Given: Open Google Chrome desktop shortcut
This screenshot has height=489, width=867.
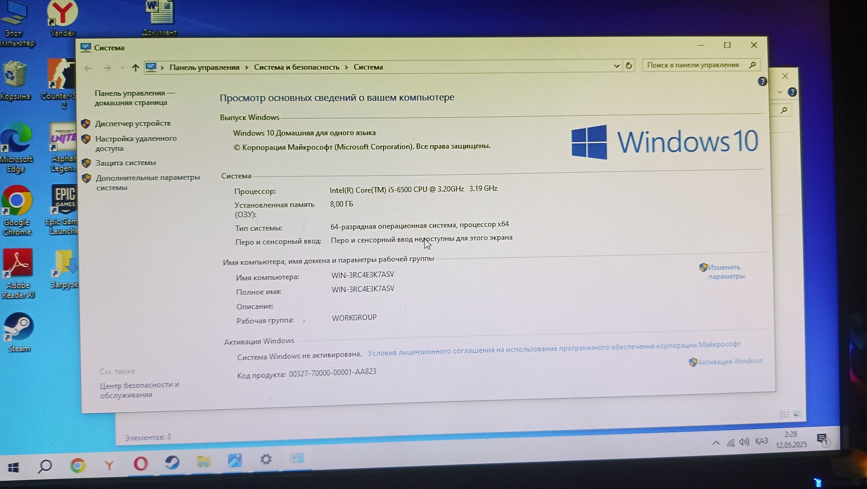Looking at the screenshot, I should 17,211.
